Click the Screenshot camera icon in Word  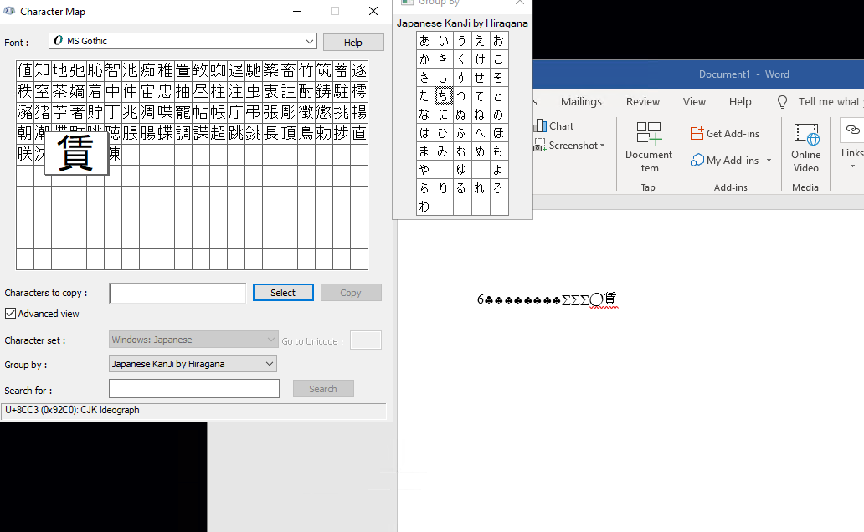(x=540, y=146)
